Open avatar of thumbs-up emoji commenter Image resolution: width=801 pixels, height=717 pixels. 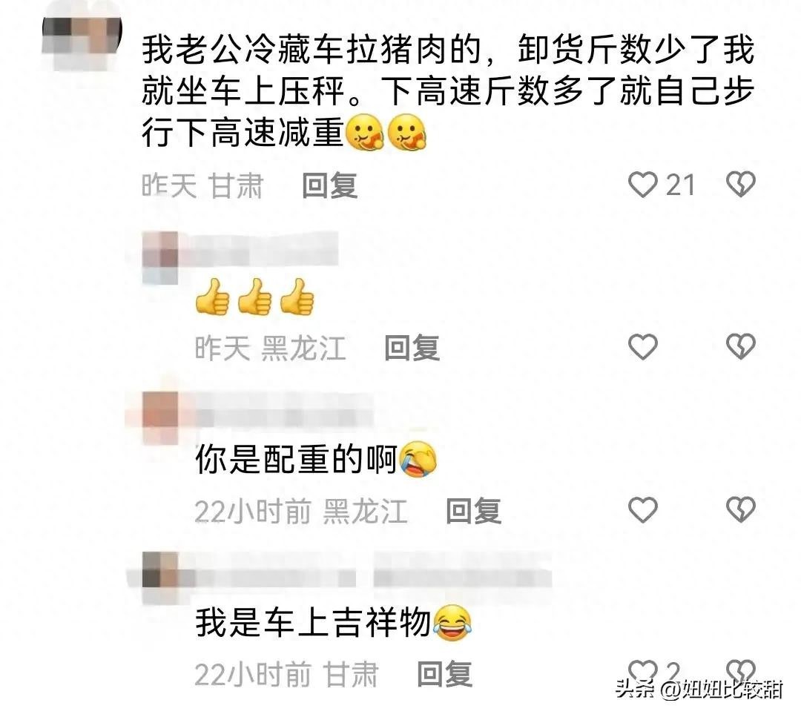[160, 258]
